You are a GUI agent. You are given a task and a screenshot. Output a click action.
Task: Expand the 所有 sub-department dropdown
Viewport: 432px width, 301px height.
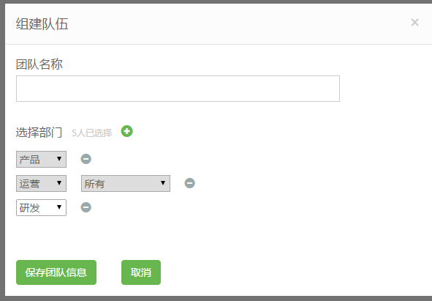[x=126, y=183]
